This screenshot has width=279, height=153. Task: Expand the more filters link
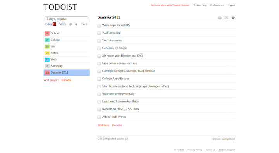(x=84, y=24)
